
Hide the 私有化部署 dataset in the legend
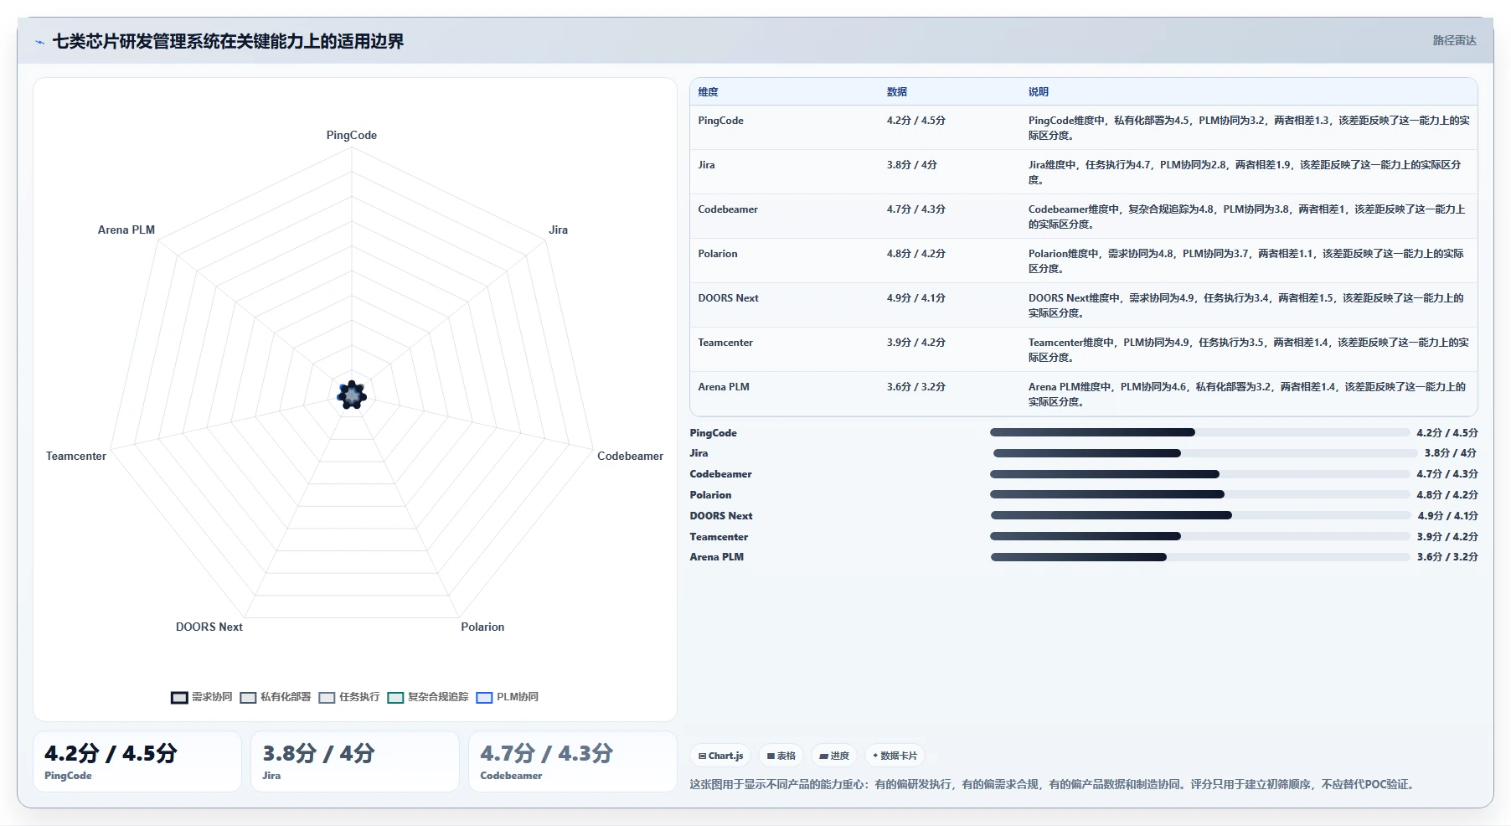coord(276,697)
